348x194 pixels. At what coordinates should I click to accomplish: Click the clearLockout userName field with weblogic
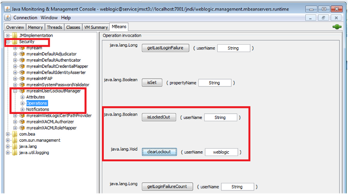(x=222, y=152)
